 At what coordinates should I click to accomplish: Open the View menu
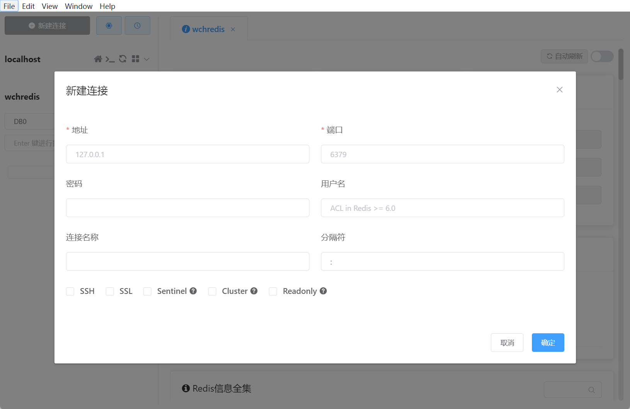(49, 6)
